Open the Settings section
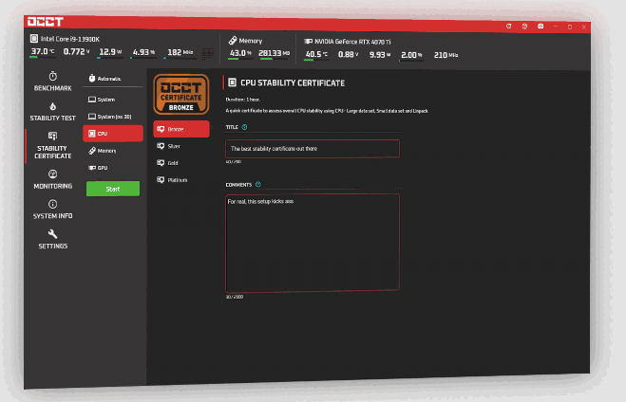Image resolution: width=626 pixels, height=402 pixels. [52, 240]
